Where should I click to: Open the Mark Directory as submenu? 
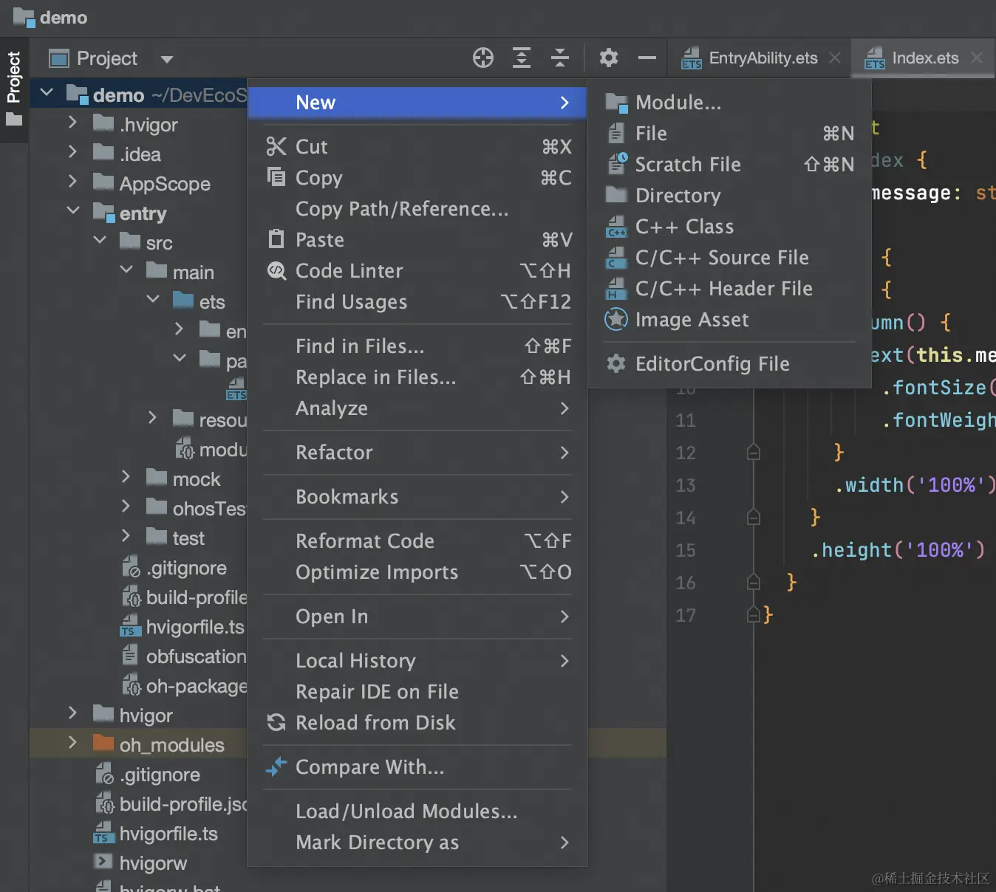417,843
